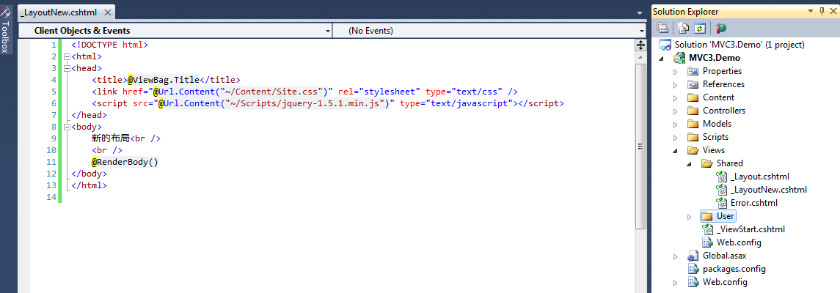Click the Global.asax file icon
This screenshot has height=293, width=840.
pos(693,256)
